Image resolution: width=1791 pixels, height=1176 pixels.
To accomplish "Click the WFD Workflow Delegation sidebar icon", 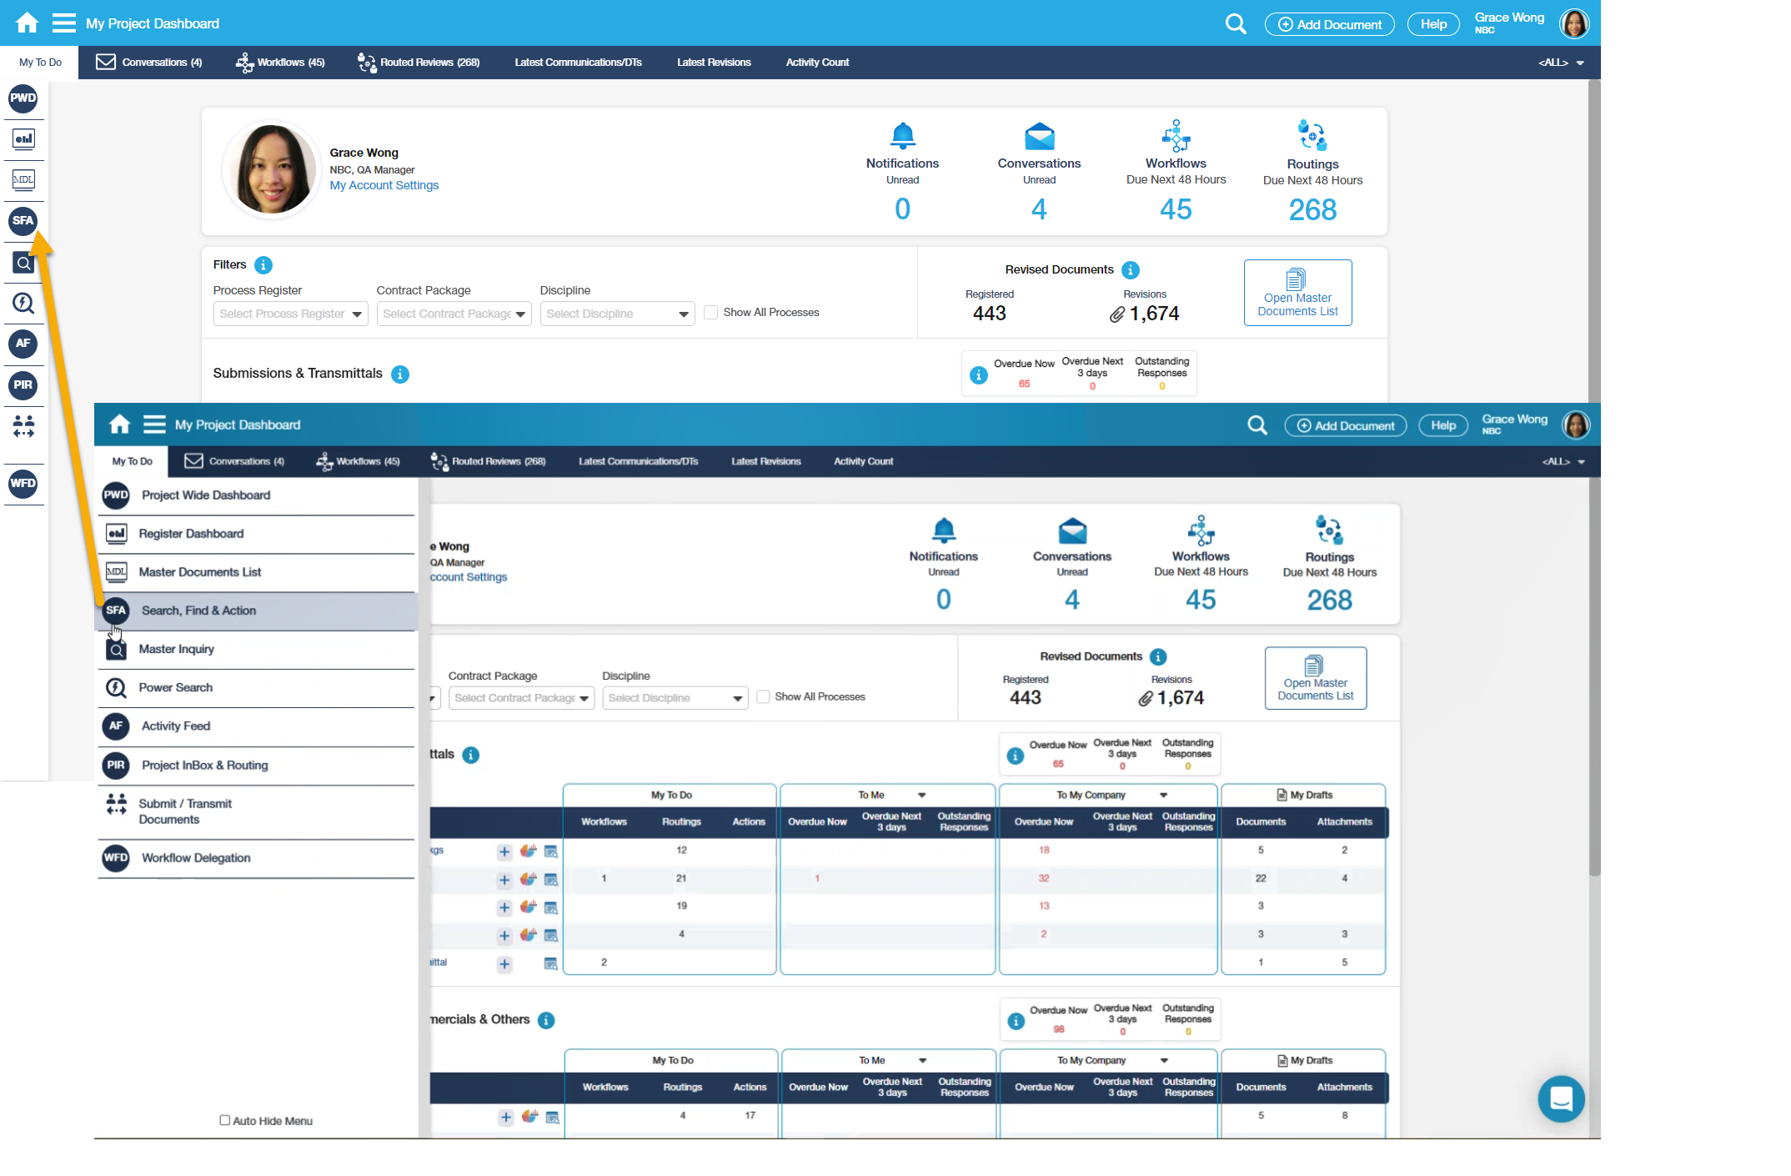I will tap(23, 484).
